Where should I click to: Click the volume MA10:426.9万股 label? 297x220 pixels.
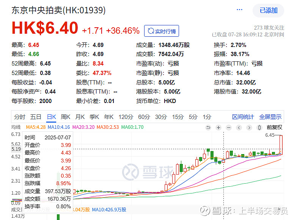(109, 210)
